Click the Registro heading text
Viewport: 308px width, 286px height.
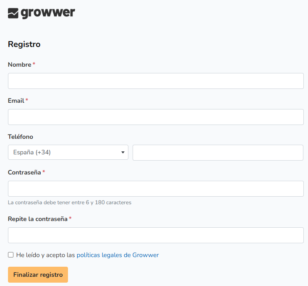tap(24, 44)
